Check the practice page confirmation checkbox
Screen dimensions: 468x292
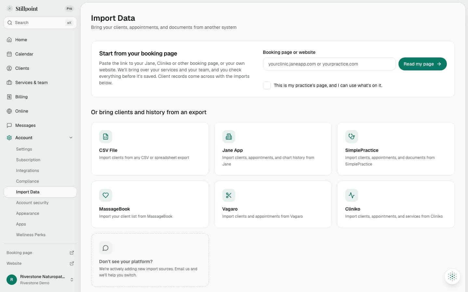coord(267,85)
